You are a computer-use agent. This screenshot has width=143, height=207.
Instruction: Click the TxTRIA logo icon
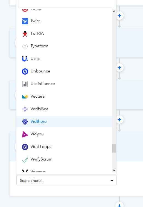click(25, 34)
